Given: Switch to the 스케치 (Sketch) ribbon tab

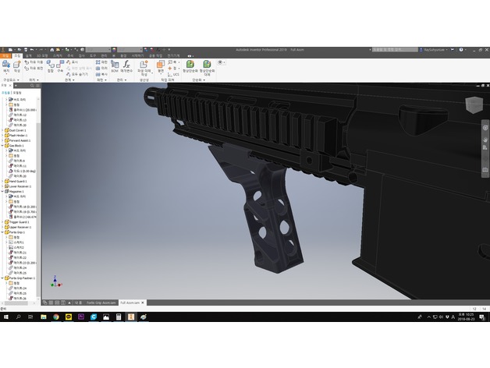Looking at the screenshot, I should click(58, 55).
